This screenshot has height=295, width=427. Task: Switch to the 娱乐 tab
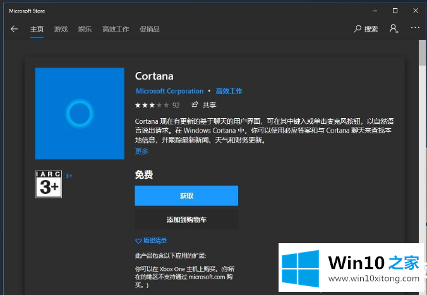85,29
